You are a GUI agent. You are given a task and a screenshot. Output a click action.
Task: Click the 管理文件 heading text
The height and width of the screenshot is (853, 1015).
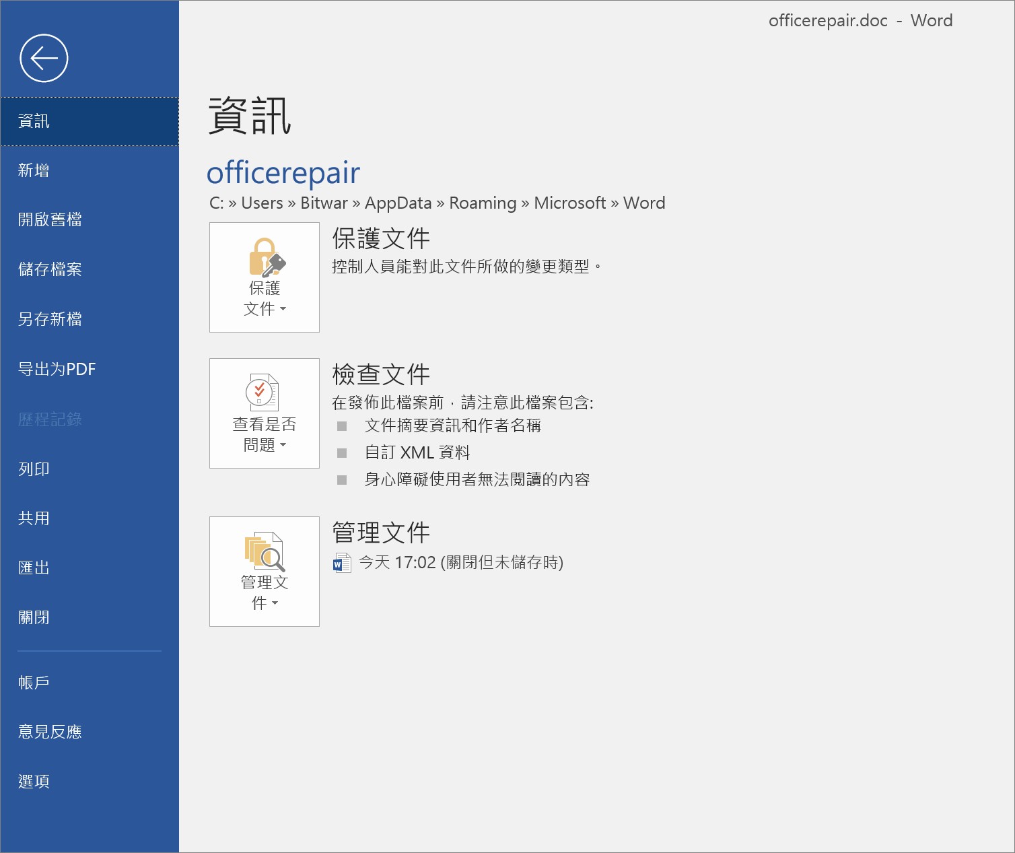pyautogui.click(x=381, y=533)
